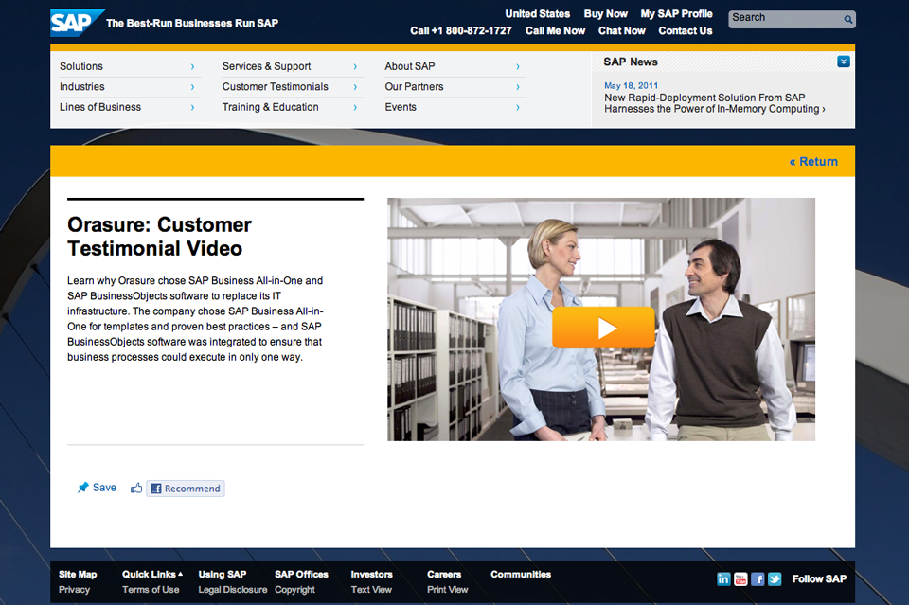This screenshot has height=605, width=909.
Task: Click the Chat Now link
Action: (621, 30)
